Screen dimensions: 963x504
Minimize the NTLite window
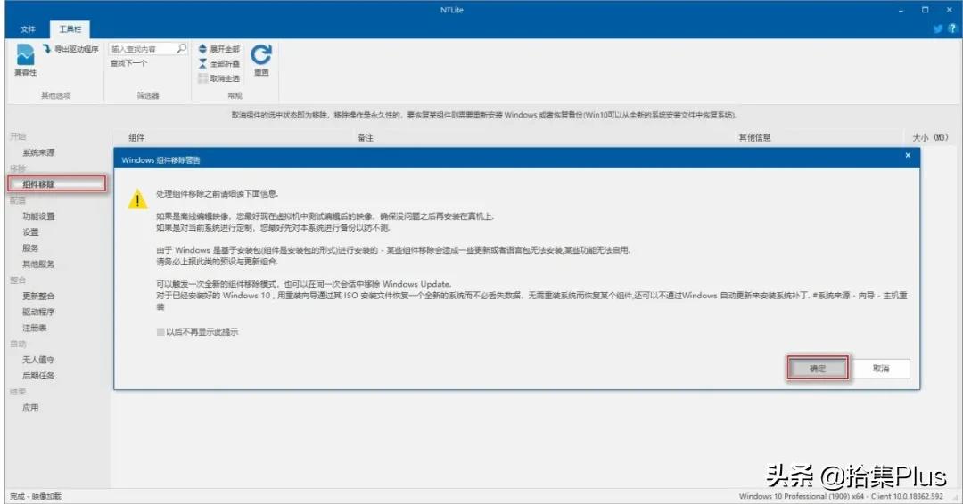tap(901, 11)
